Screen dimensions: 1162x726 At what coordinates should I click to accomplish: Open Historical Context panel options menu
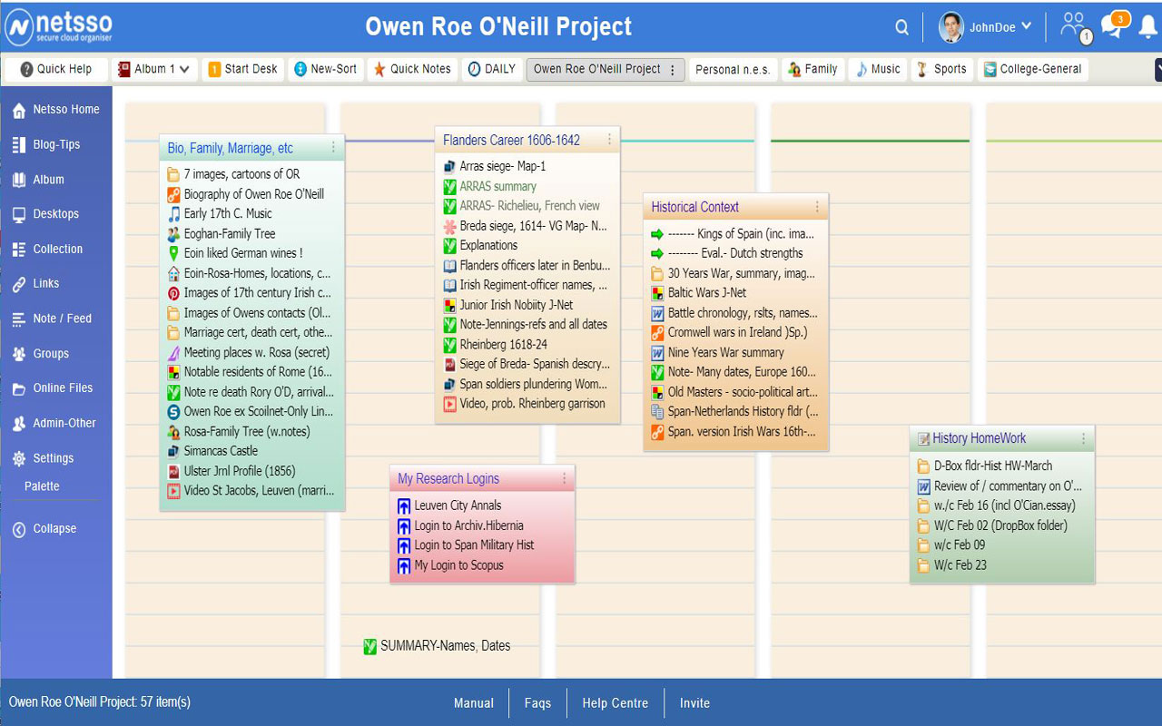[x=817, y=207]
